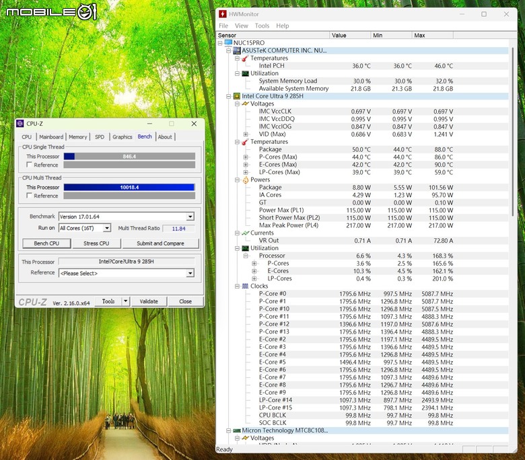The image size is (525, 460).
Task: Switch to the Graphics tab
Action: (123, 137)
